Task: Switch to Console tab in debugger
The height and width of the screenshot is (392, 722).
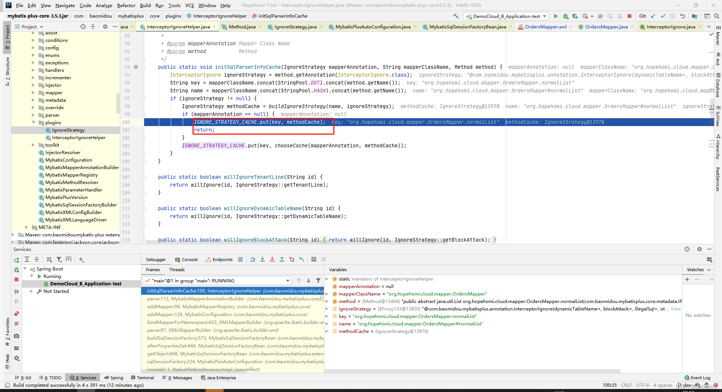Action: (186, 259)
